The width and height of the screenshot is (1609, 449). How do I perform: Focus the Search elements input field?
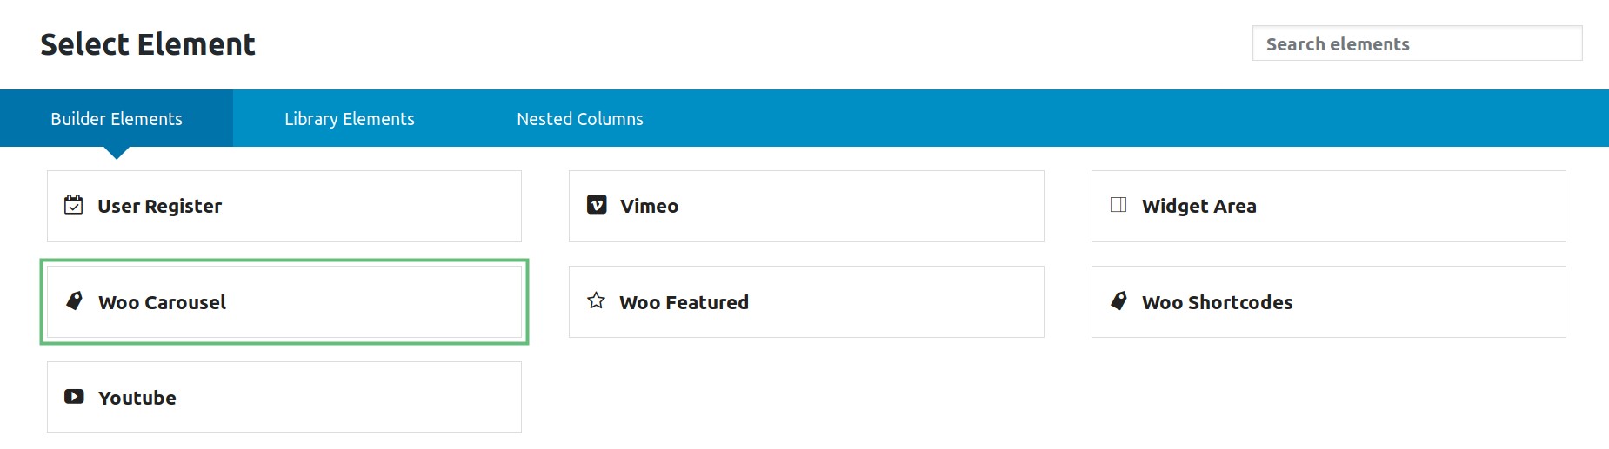1417,43
